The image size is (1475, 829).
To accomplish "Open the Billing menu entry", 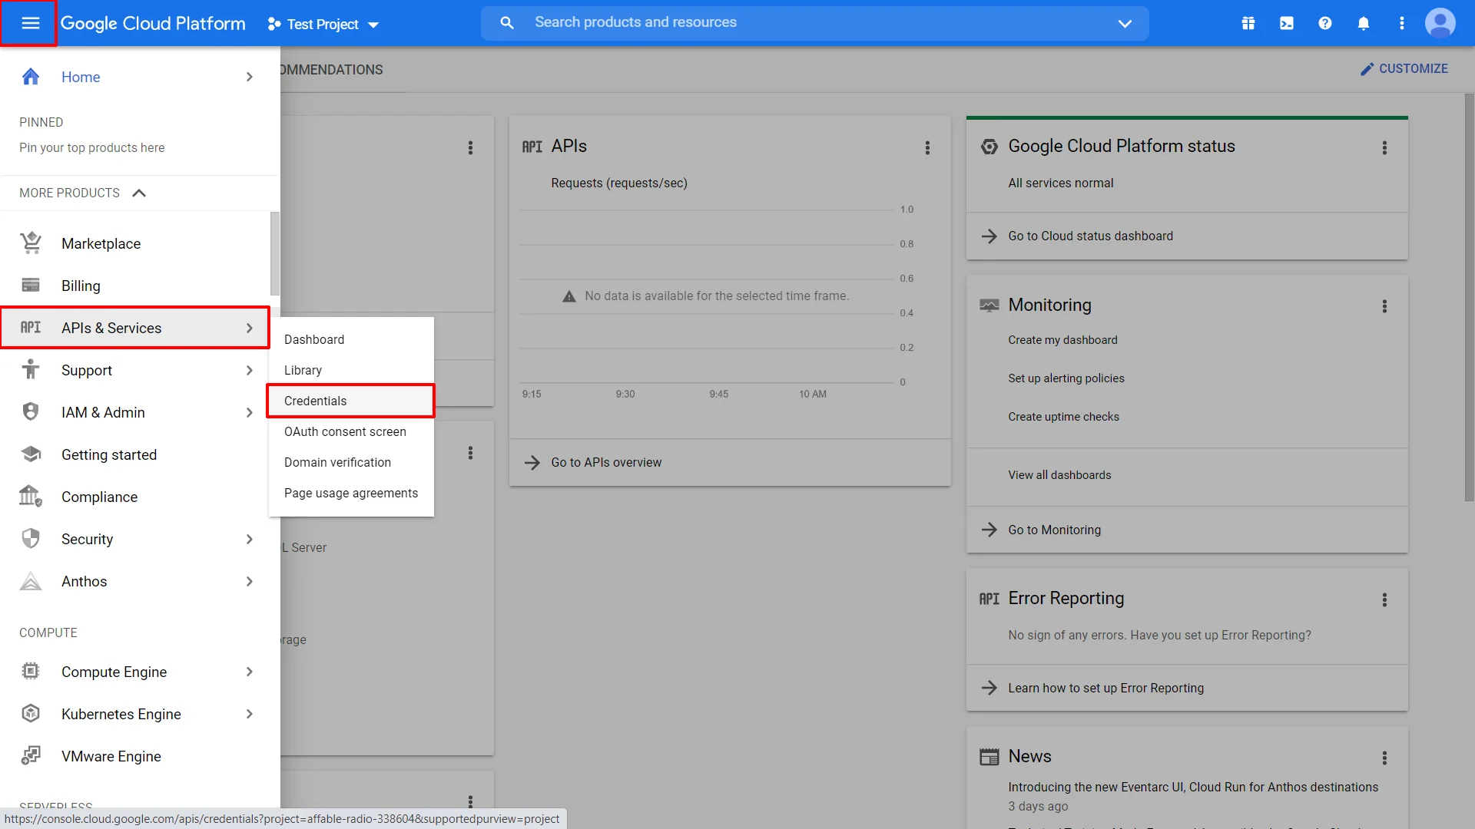I will [x=135, y=286].
